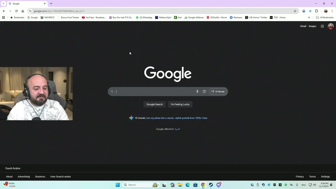The height and width of the screenshot is (189, 336).
Task: Open Gmail link
Action: [303, 26]
